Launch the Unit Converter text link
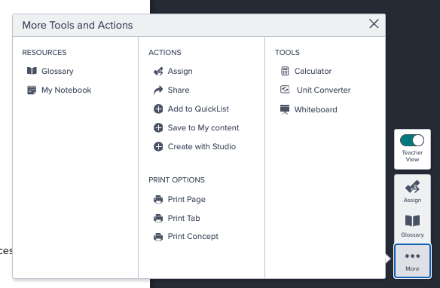Image resolution: width=440 pixels, height=288 pixels. [324, 90]
